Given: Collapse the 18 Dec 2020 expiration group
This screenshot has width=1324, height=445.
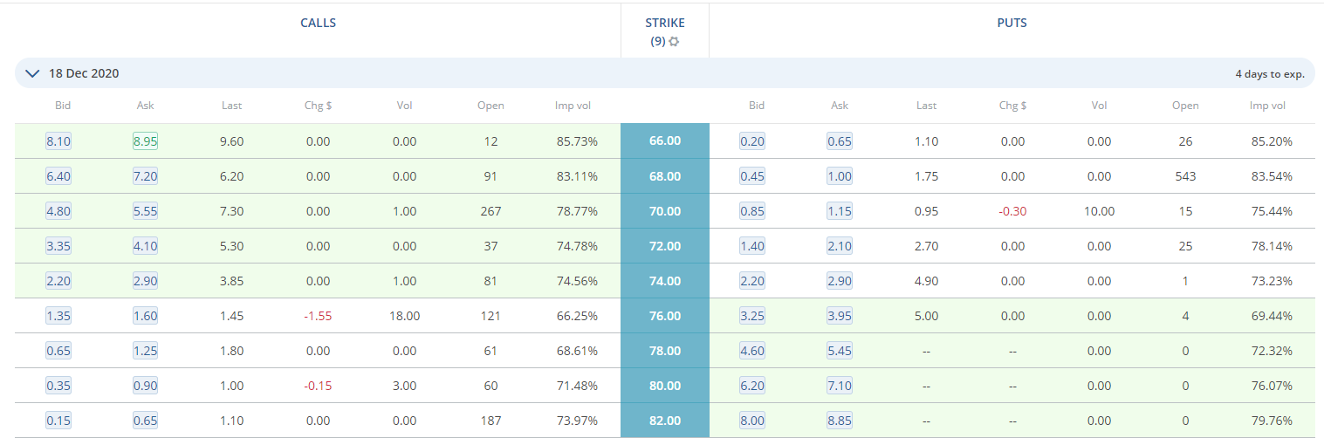Looking at the screenshot, I should (x=33, y=73).
